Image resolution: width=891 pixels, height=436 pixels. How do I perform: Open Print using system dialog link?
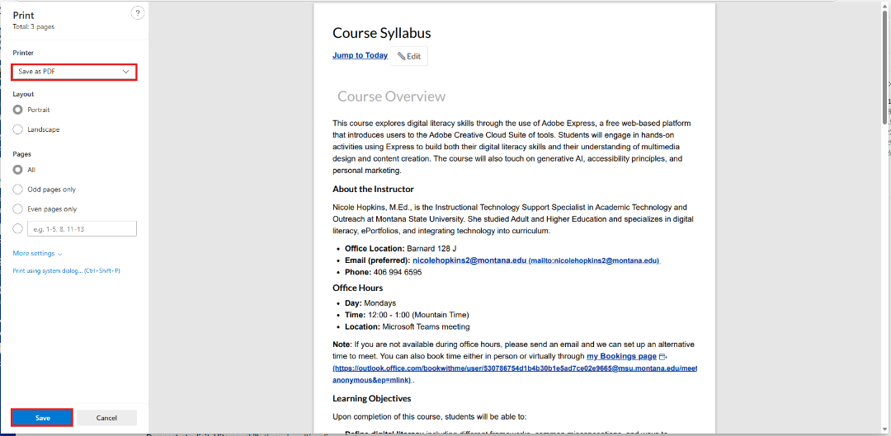(x=66, y=270)
